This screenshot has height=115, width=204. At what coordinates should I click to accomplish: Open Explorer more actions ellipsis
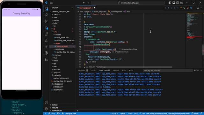(x=72, y=8)
